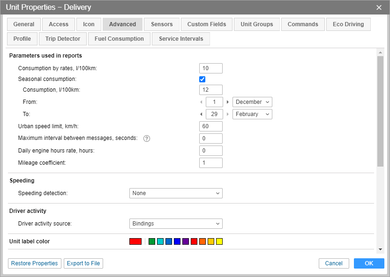Choose the purple unit label color
Viewport: 390px width, 277px height.
[x=186, y=241]
